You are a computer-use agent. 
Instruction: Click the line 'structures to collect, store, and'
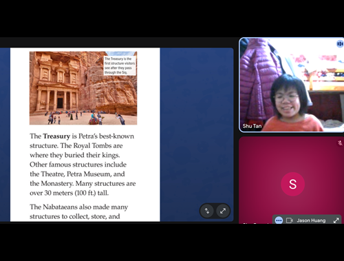pos(75,216)
